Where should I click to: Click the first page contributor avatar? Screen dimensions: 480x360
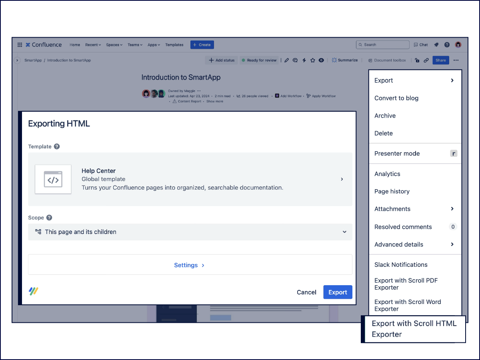[x=146, y=94]
